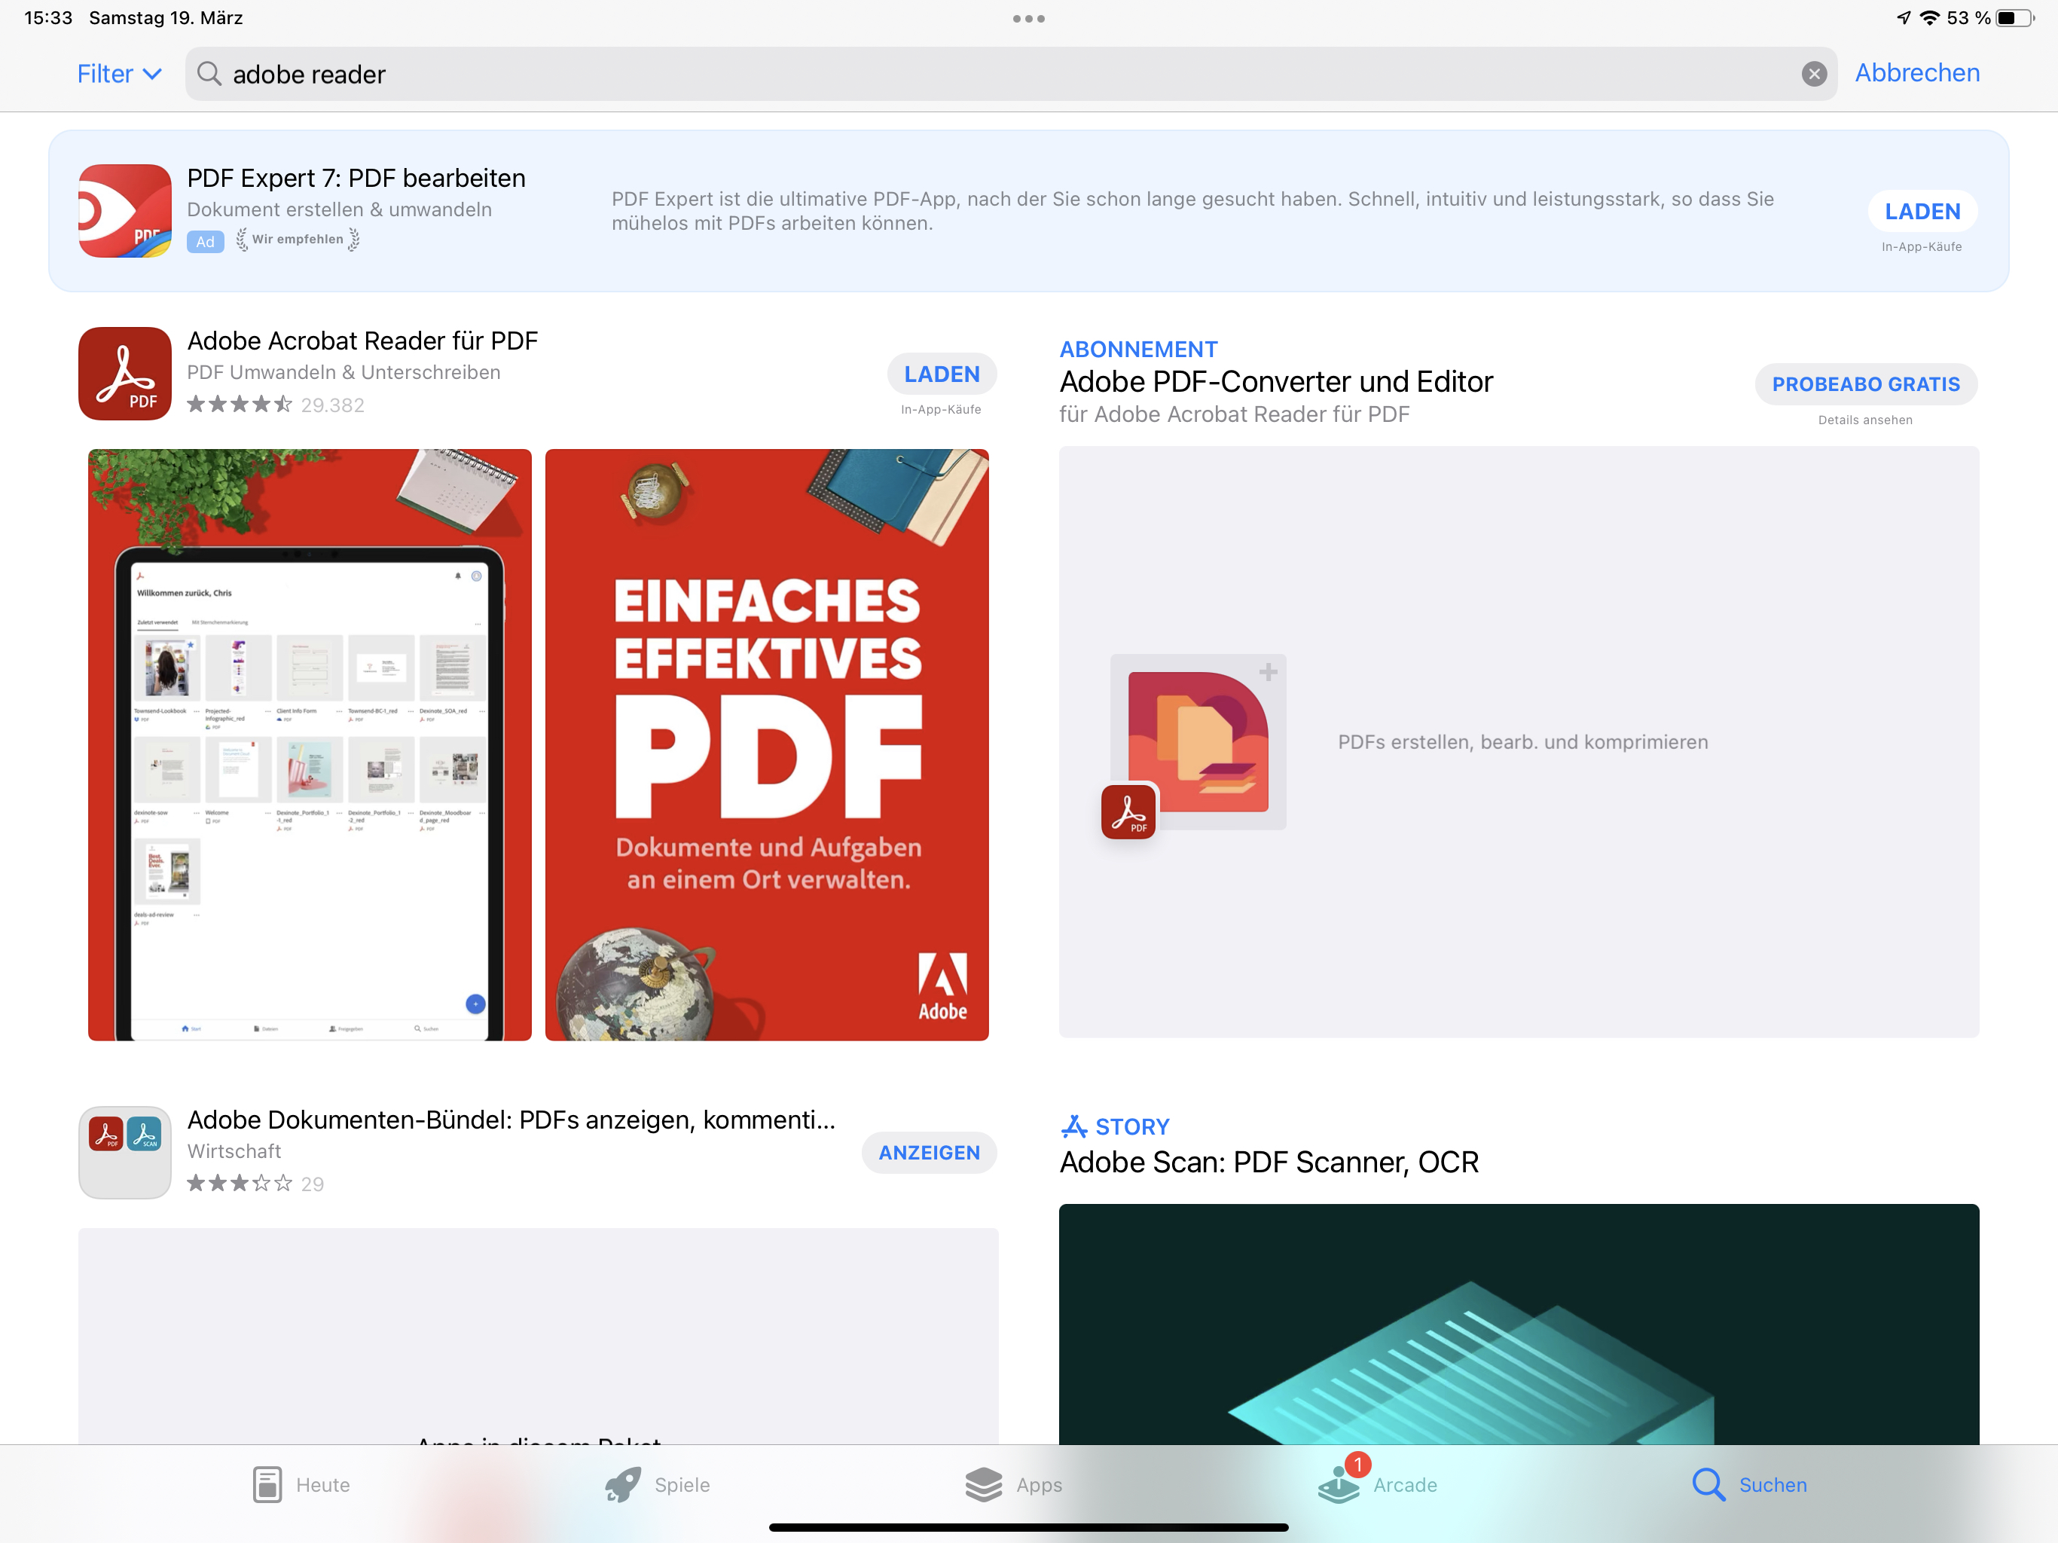Switch to the Spiele tab
Image resolution: width=2058 pixels, height=1543 pixels.
[657, 1484]
